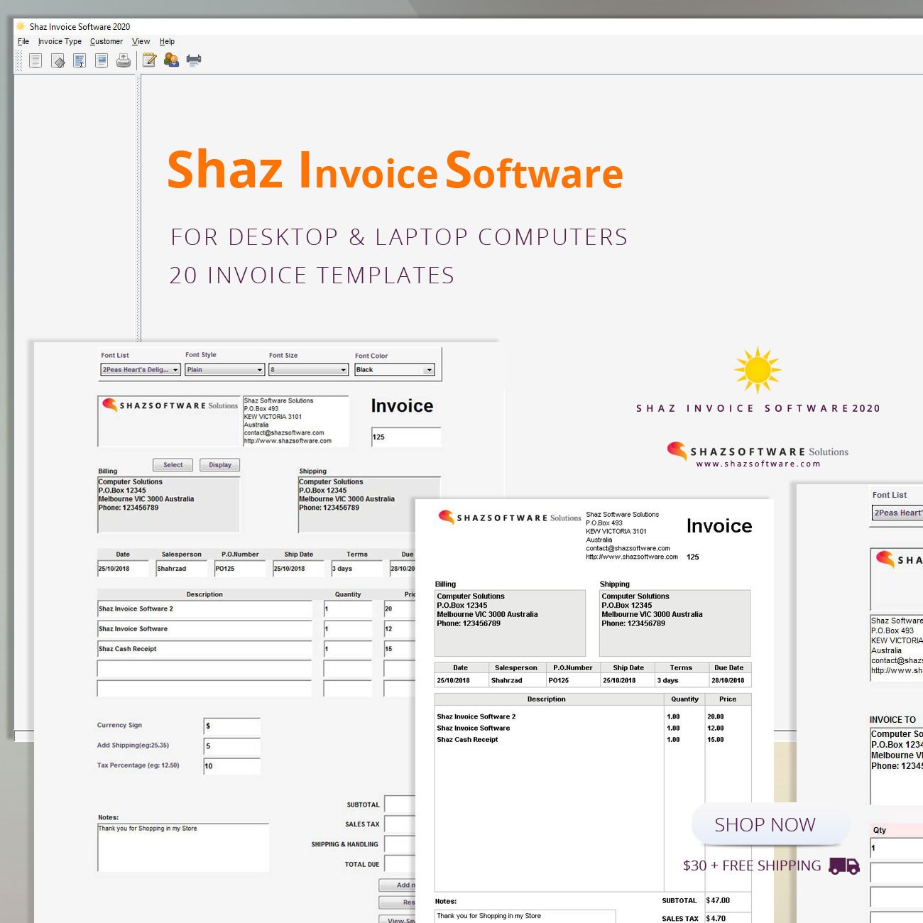Expand the Font Style dropdown showing Plain
This screenshot has height=923, width=923.
click(x=225, y=370)
